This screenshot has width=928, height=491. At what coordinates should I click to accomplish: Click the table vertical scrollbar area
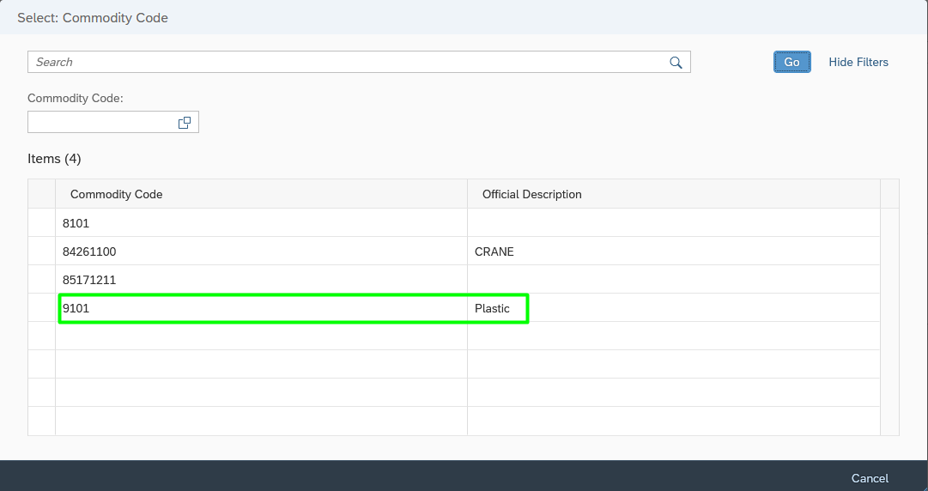click(x=889, y=322)
